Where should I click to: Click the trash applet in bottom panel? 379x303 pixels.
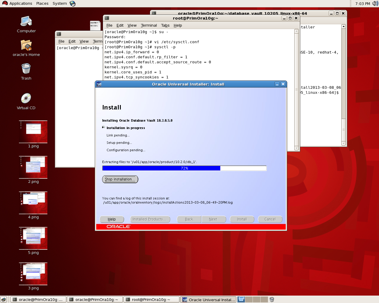point(272,299)
